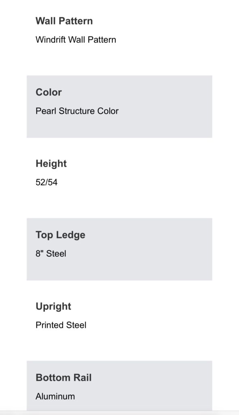
Task: Click the Bottom Rail heading
Action: click(x=63, y=378)
